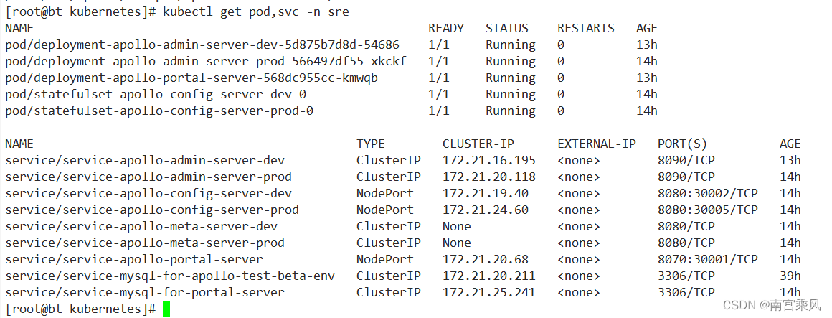Click service-mysql-for-apollo-test-beta-env name
The height and width of the screenshot is (318, 832).
(170, 276)
